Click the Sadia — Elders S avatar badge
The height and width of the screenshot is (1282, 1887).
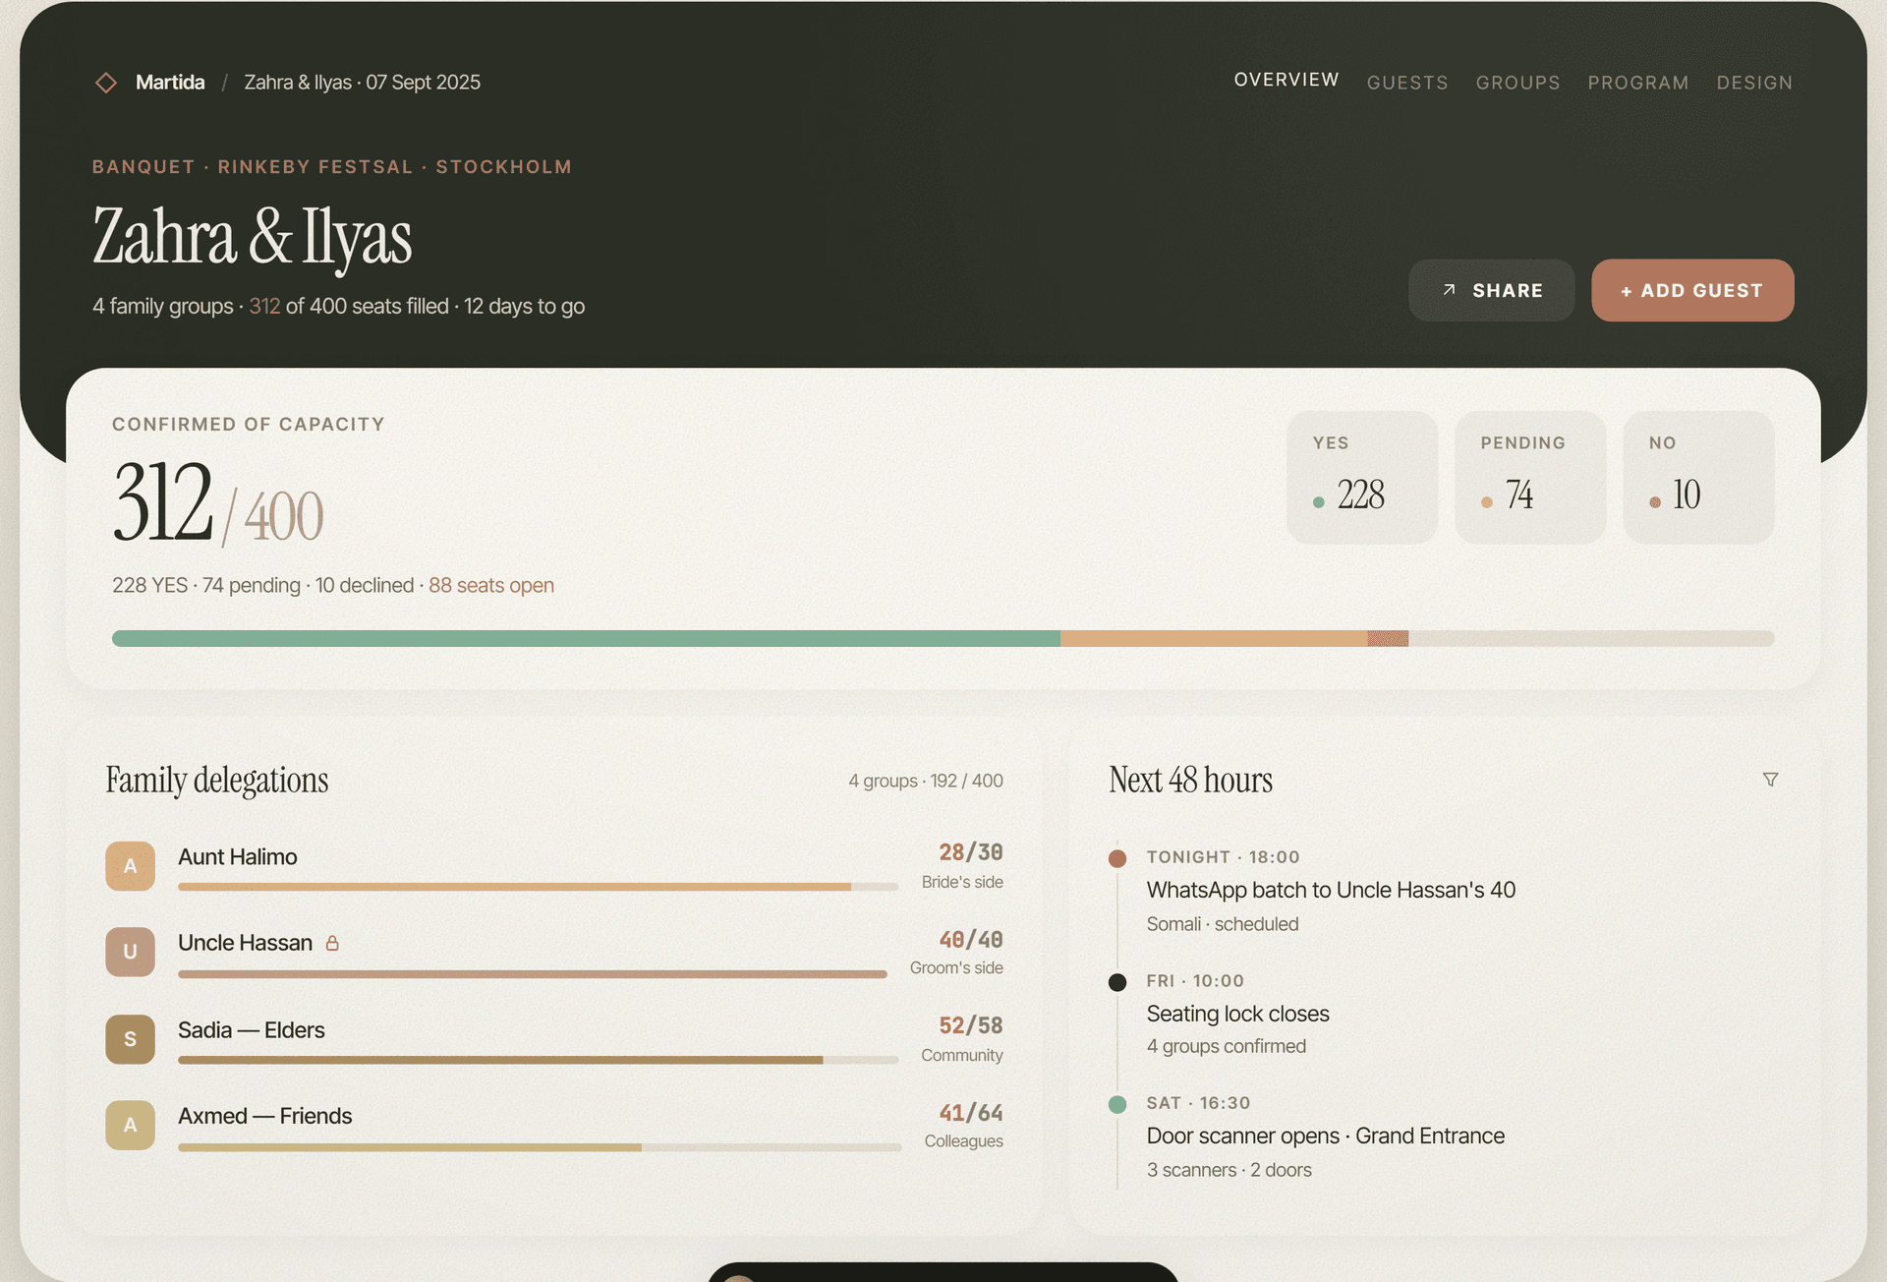click(130, 1039)
